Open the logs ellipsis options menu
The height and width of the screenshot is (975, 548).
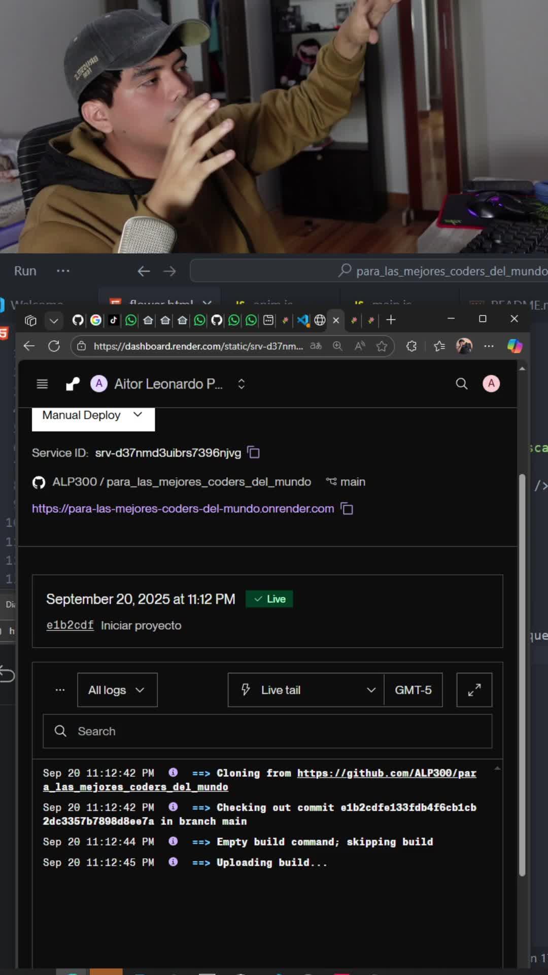(60, 690)
